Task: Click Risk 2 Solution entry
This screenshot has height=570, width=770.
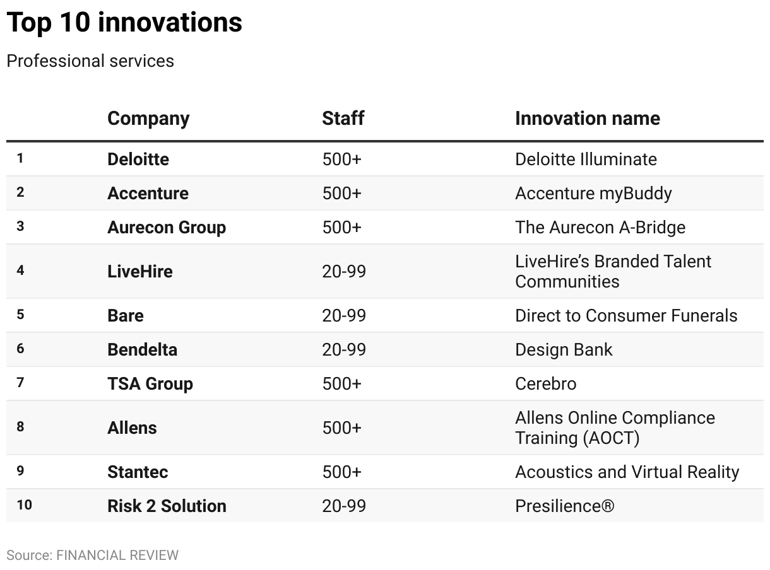Action: pyautogui.click(x=167, y=506)
